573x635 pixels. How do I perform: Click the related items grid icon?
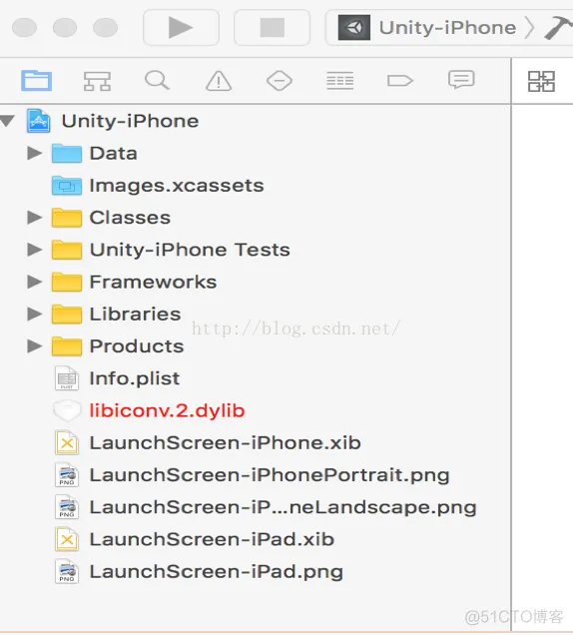[541, 82]
